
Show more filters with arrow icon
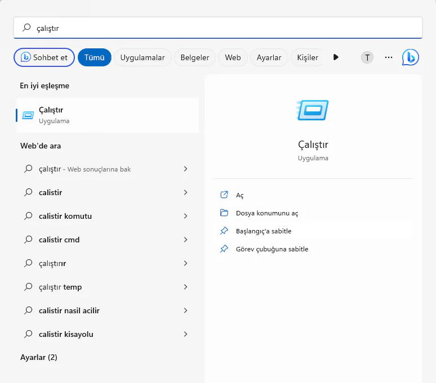click(x=336, y=57)
